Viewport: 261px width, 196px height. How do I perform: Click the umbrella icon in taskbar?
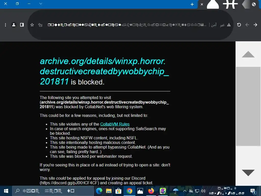coord(175,191)
